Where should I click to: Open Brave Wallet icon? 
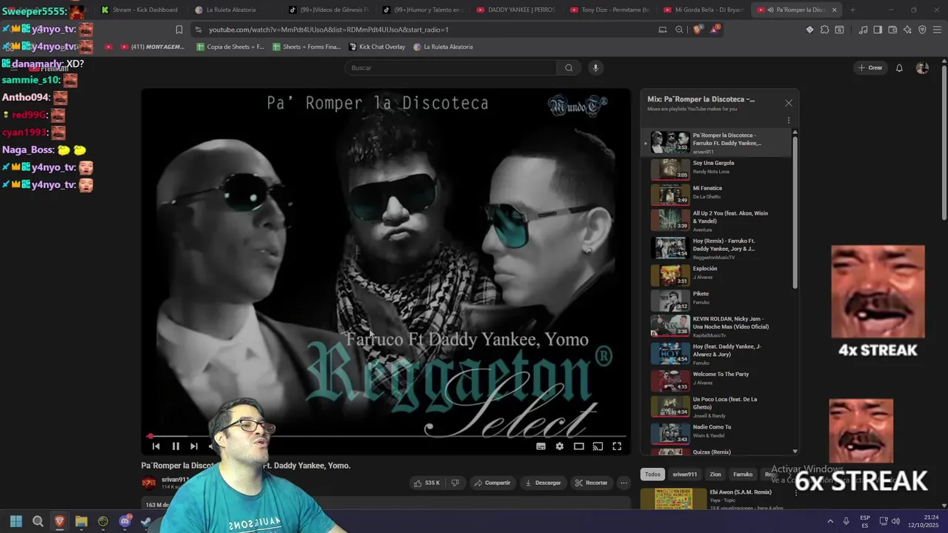892,30
